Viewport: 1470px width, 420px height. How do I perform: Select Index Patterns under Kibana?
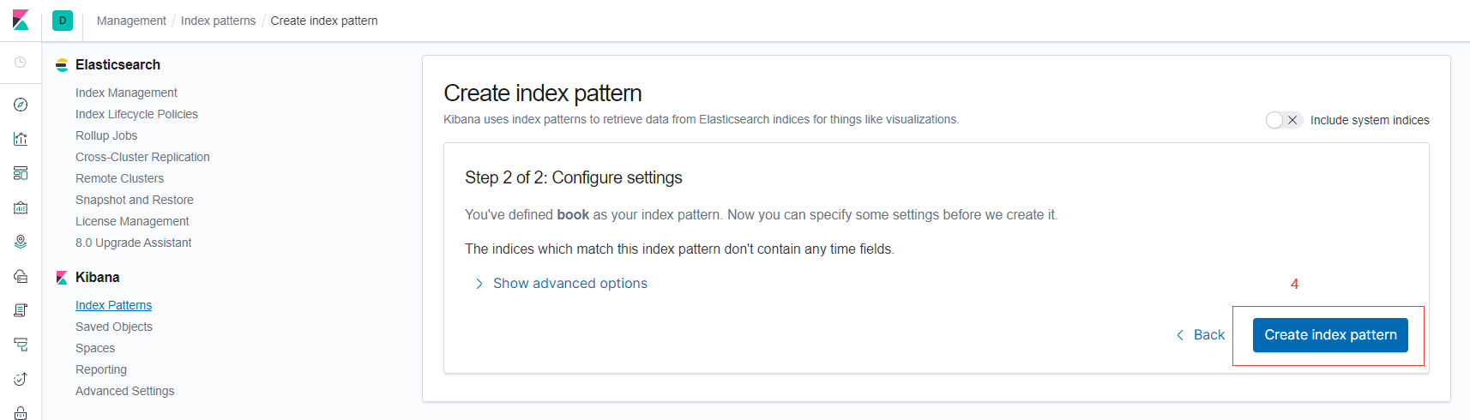[x=113, y=305]
